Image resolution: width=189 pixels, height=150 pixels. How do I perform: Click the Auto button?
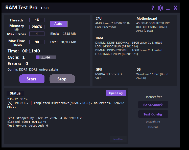(x=58, y=24)
